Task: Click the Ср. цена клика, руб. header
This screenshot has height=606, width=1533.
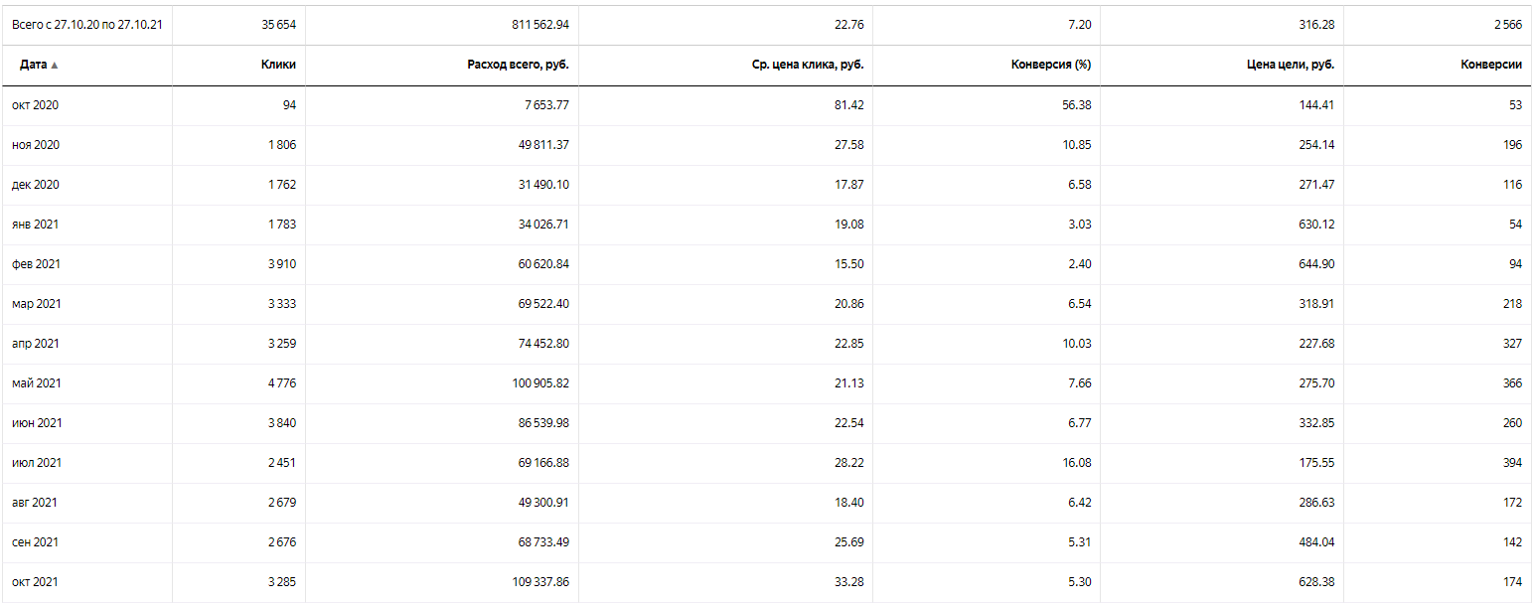Action: (808, 65)
